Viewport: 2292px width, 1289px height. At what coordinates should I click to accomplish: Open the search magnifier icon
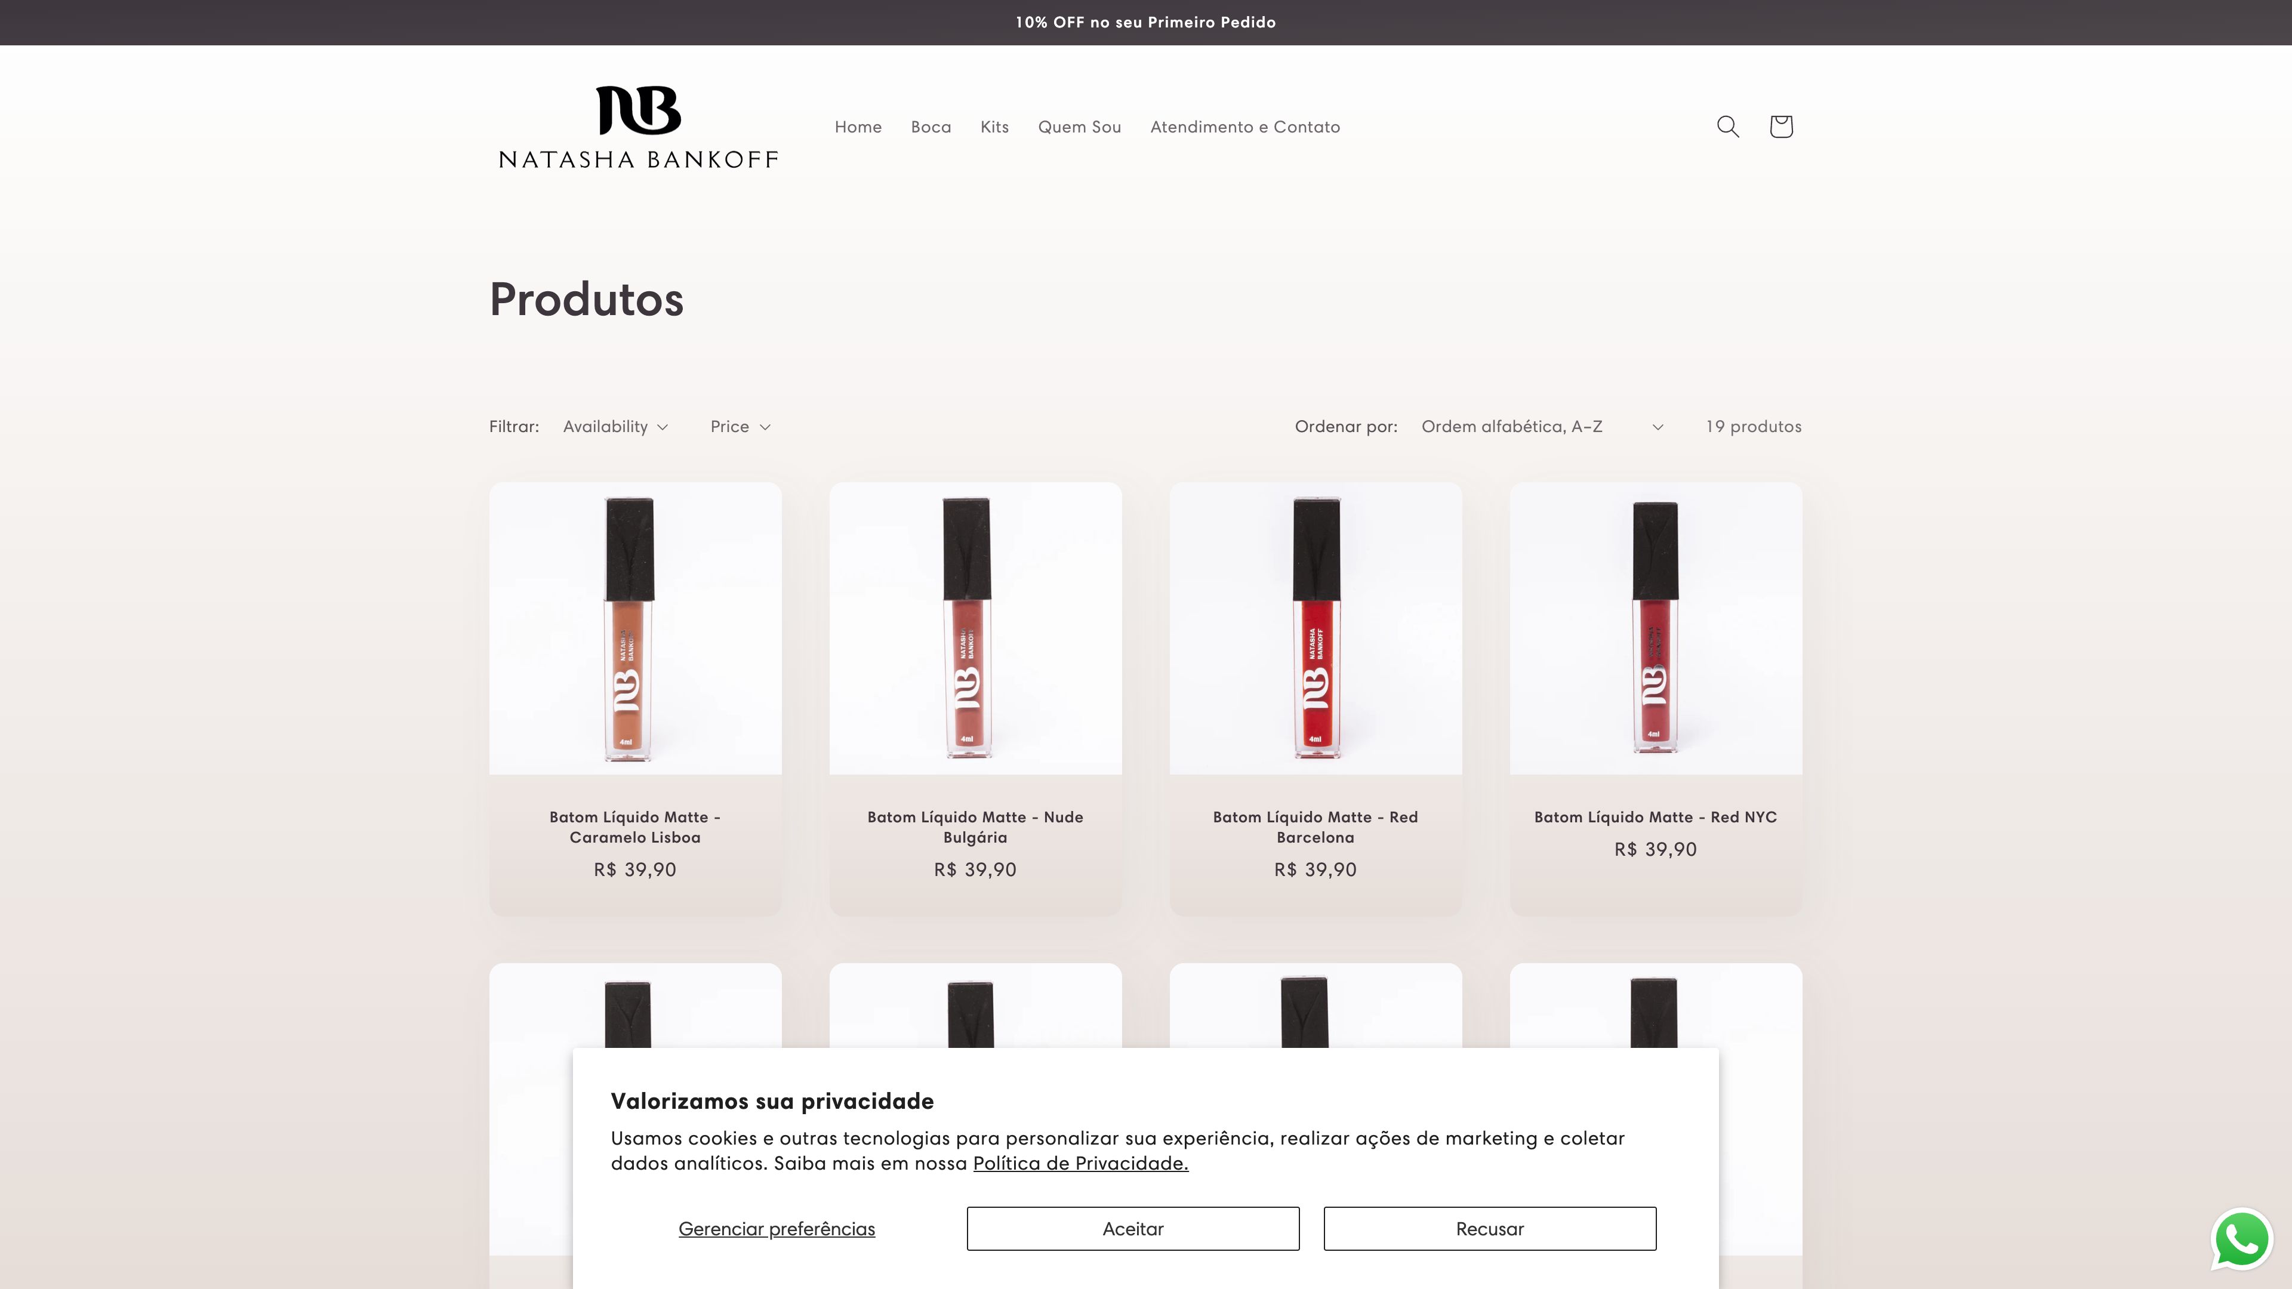[x=1727, y=127]
